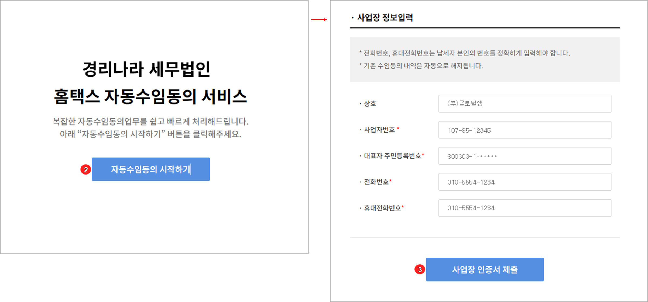Click the 경리나라 세무법인 title text
This screenshot has height=302, width=648.
146,69
